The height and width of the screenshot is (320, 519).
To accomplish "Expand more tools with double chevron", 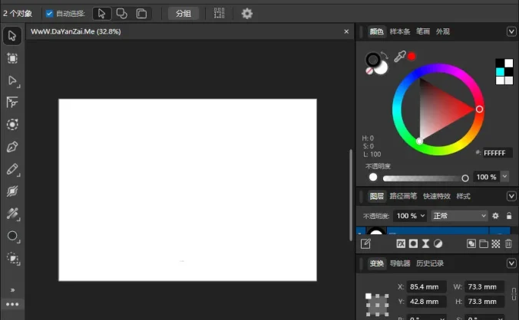I will tap(12, 290).
